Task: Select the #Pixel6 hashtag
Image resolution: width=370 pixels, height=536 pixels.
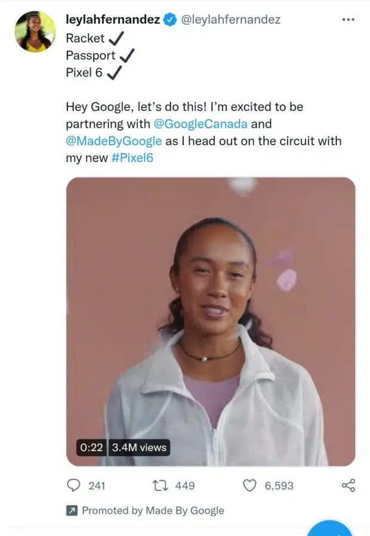Action: 132,158
